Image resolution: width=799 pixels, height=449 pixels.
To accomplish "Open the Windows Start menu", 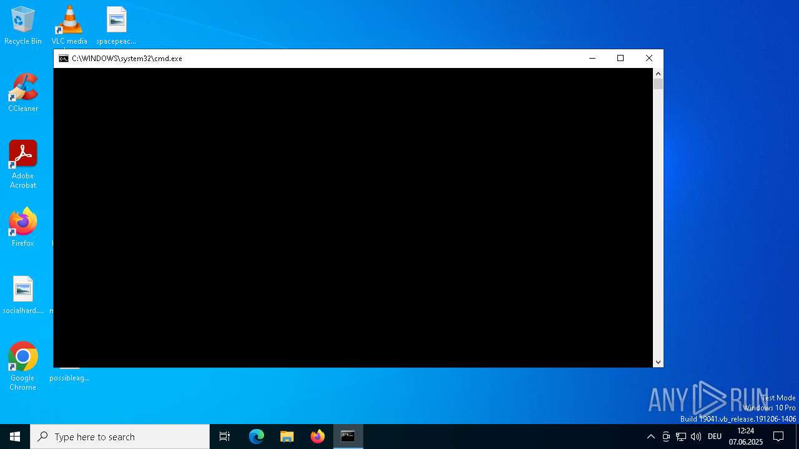I will pos(15,437).
